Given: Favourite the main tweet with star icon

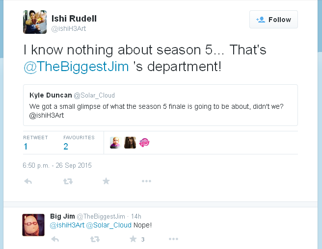Looking at the screenshot, I should point(106,181).
